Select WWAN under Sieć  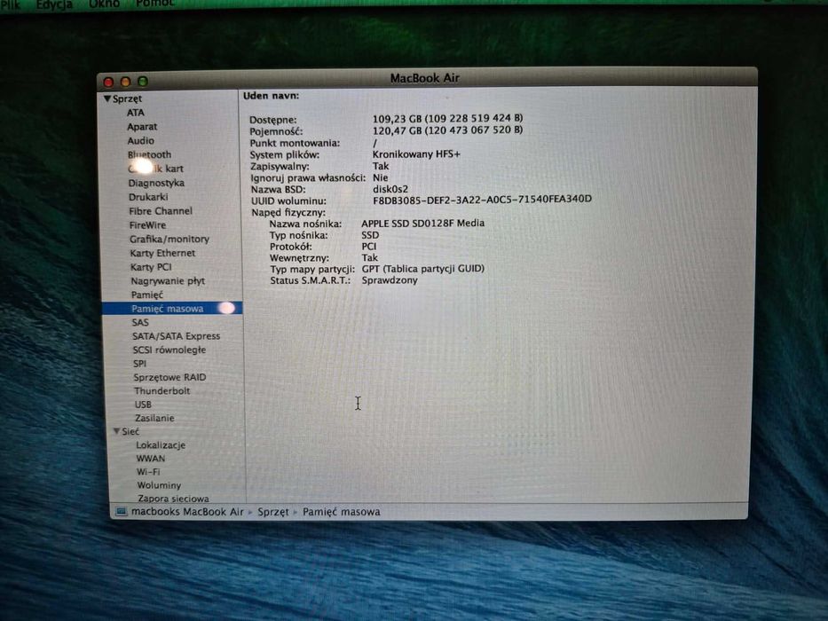click(151, 459)
